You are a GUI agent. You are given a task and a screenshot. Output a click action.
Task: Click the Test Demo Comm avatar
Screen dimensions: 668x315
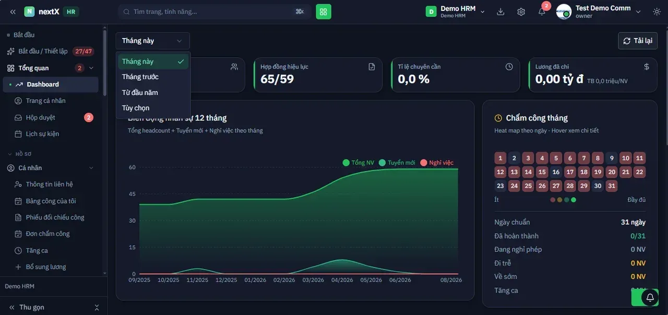[x=564, y=11]
